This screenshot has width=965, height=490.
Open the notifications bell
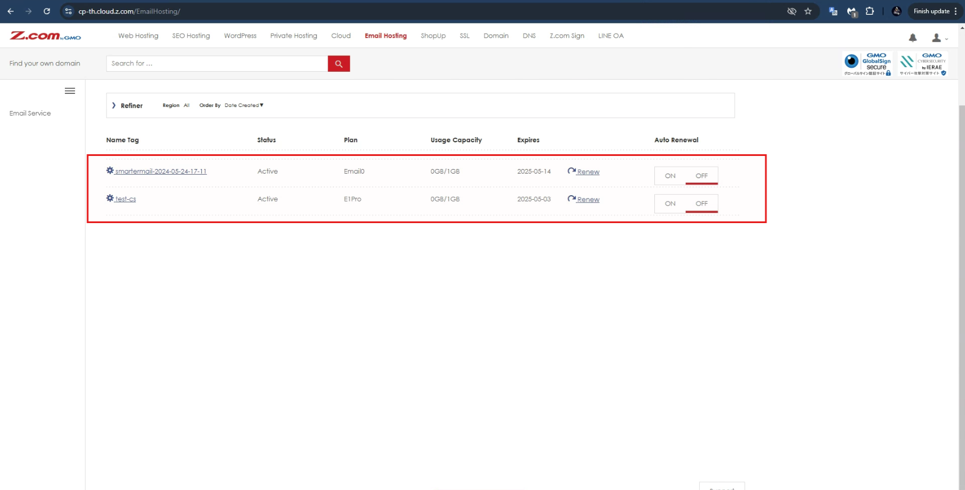[913, 38]
